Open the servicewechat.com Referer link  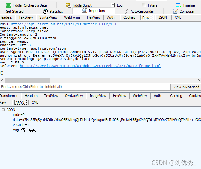90,66
